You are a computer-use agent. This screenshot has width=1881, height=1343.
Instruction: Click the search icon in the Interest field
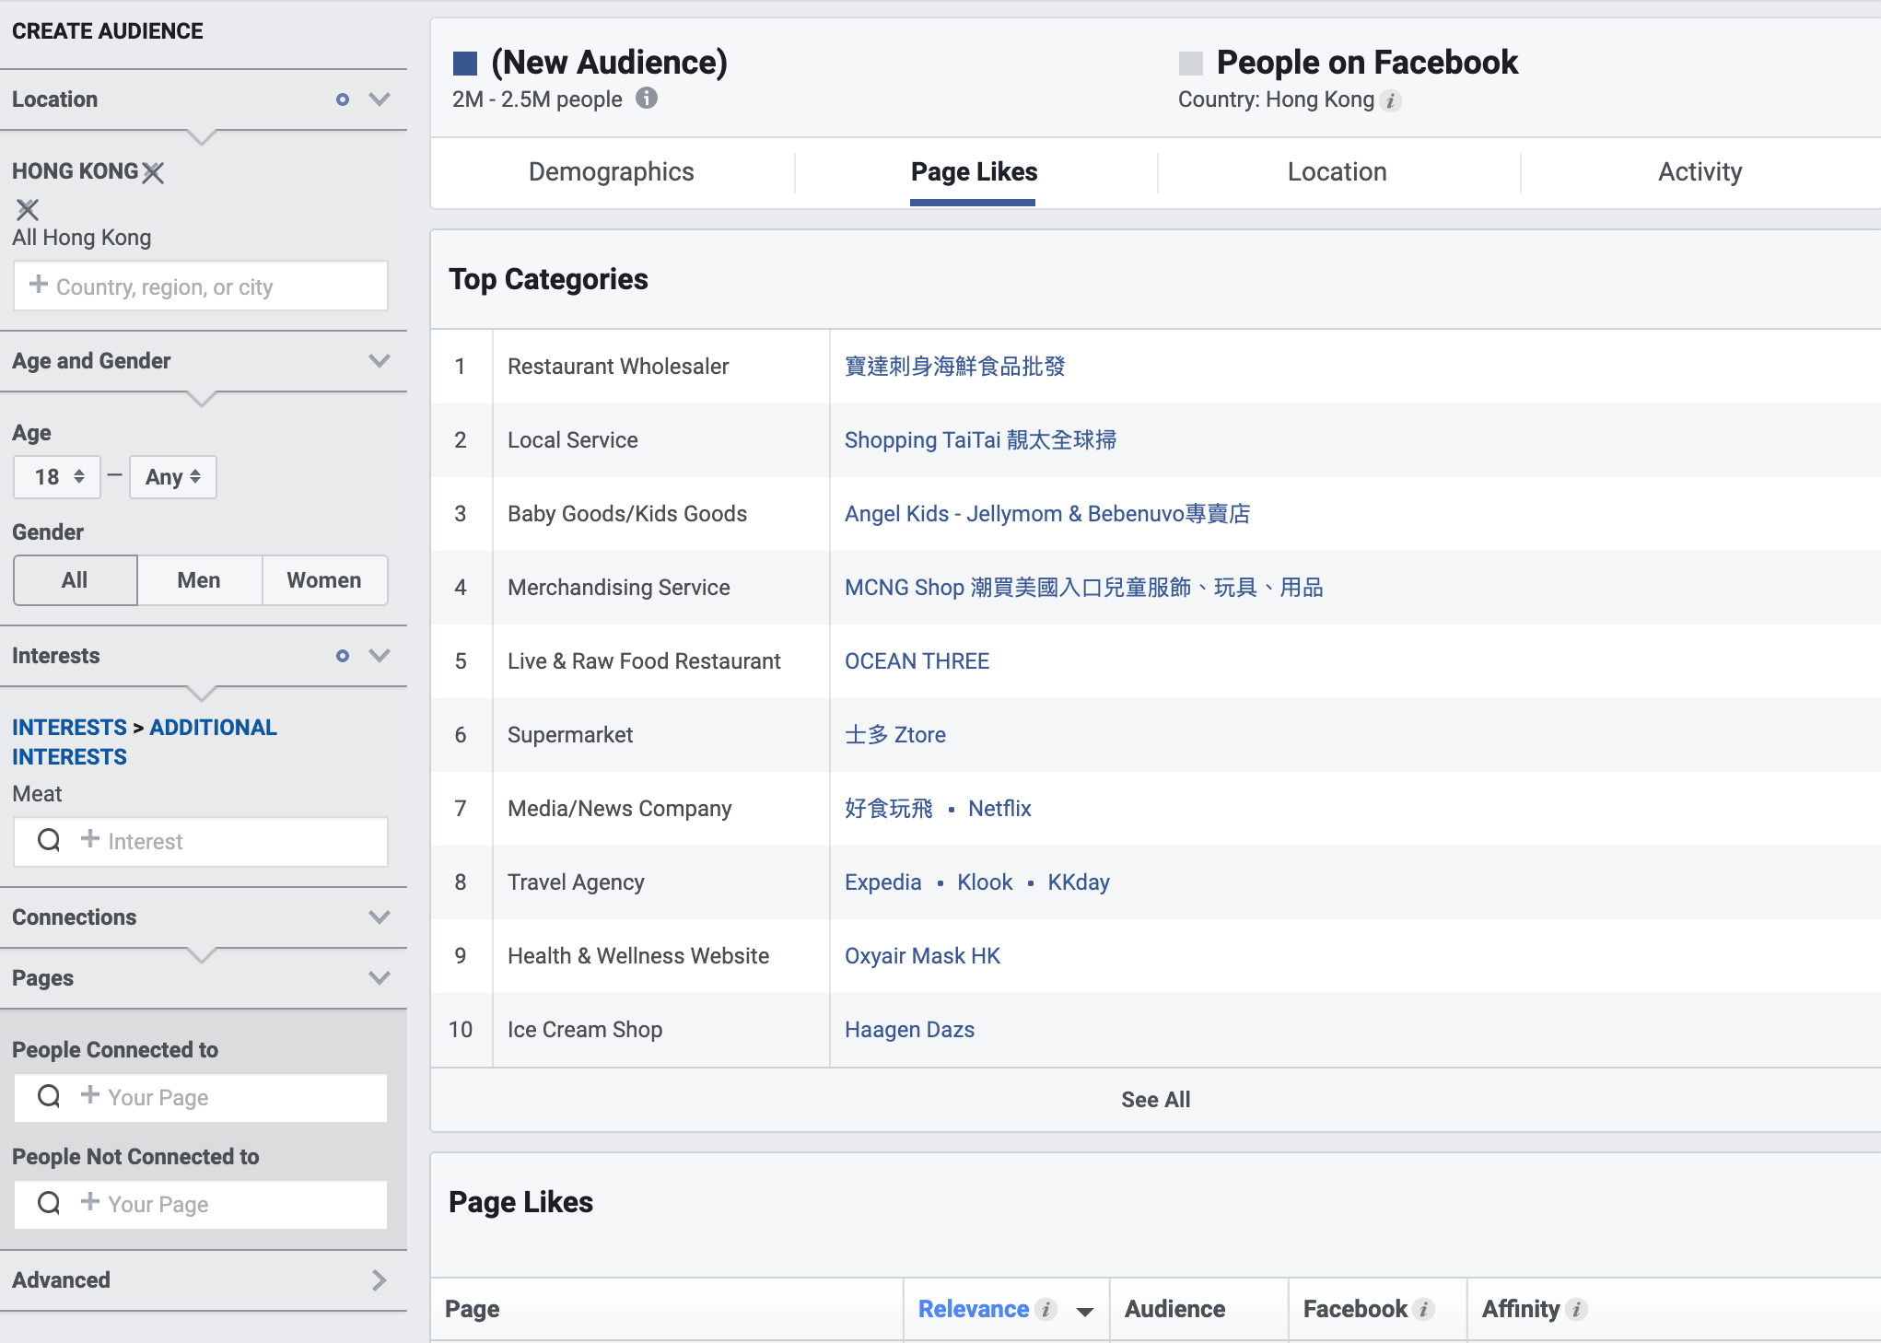[49, 840]
